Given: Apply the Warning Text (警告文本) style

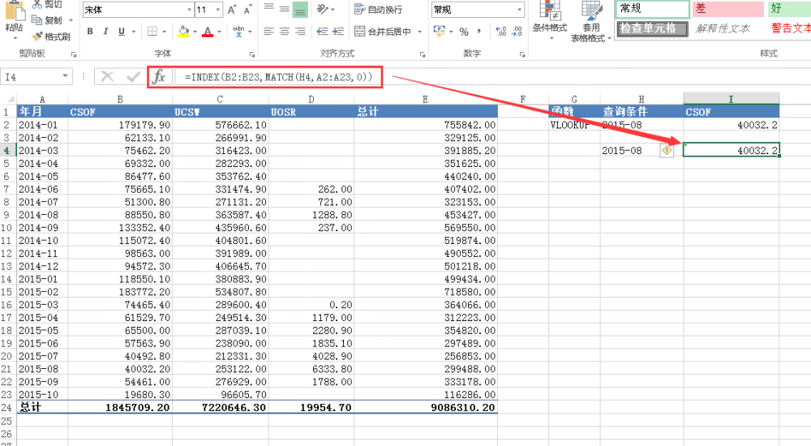Looking at the screenshot, I should 790,28.
